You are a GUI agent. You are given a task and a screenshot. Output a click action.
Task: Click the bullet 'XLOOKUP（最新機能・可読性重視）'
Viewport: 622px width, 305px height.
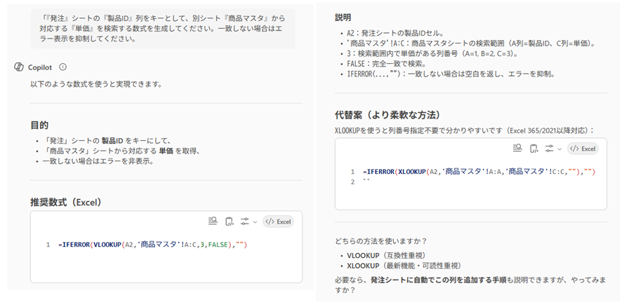(404, 266)
